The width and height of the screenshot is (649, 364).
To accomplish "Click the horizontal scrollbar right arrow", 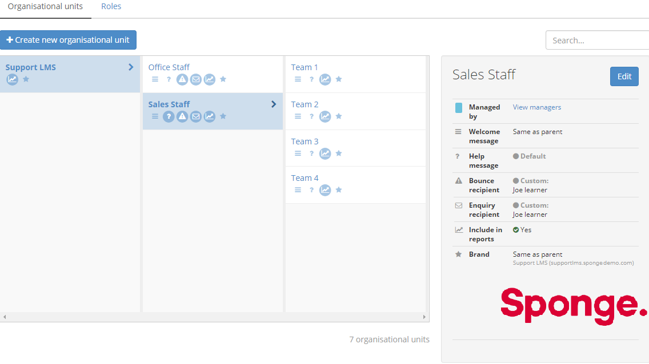I will 424,317.
